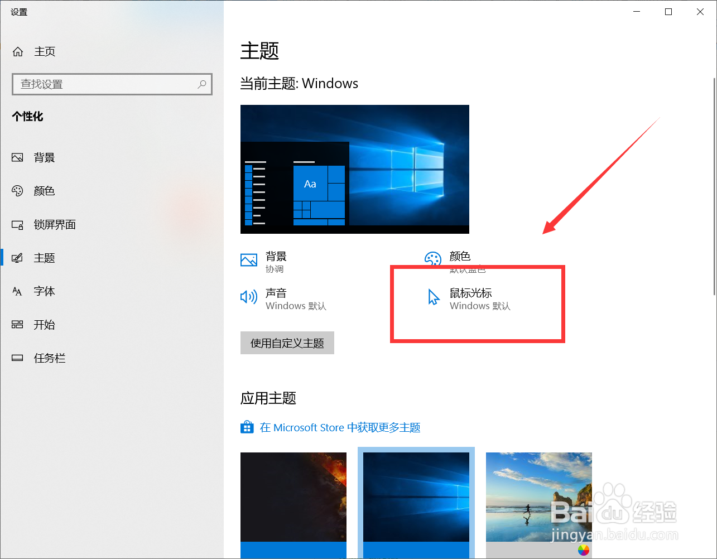This screenshot has height=559, width=717.
Task: Click the 个性化 category heading
Action: tap(28, 117)
